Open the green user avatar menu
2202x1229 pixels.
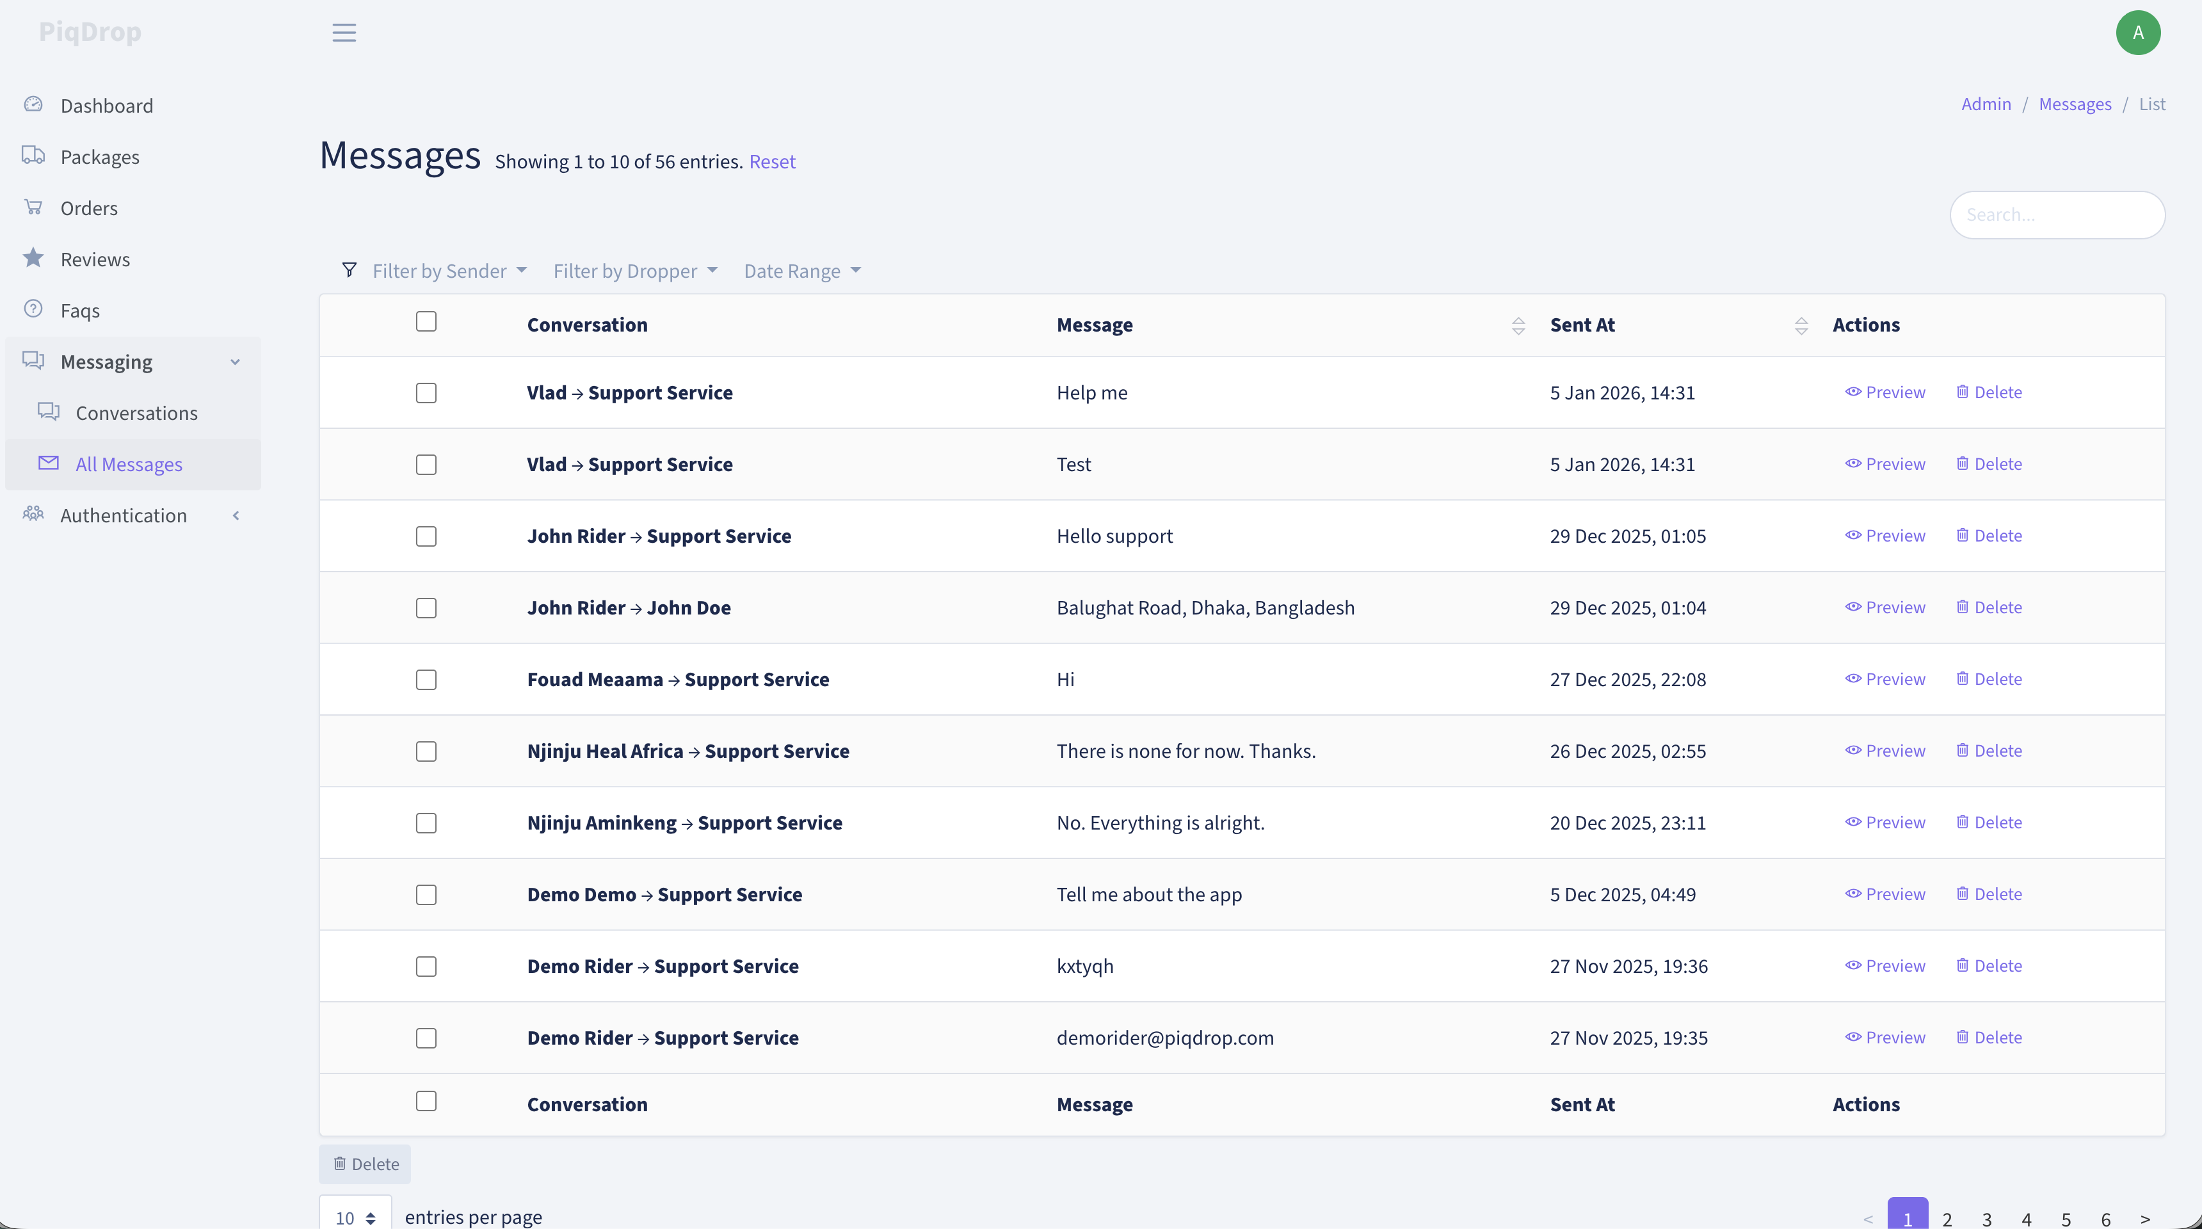(2138, 33)
